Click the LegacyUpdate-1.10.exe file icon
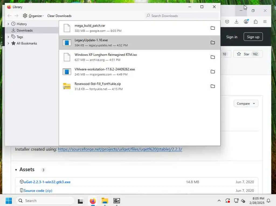This screenshot has height=206, width=276. (67, 43)
